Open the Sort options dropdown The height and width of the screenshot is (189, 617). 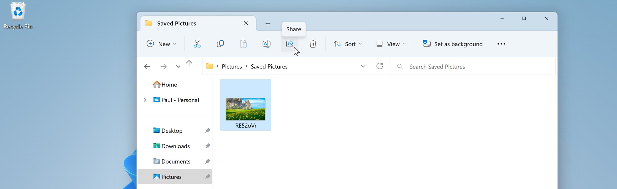tap(347, 44)
